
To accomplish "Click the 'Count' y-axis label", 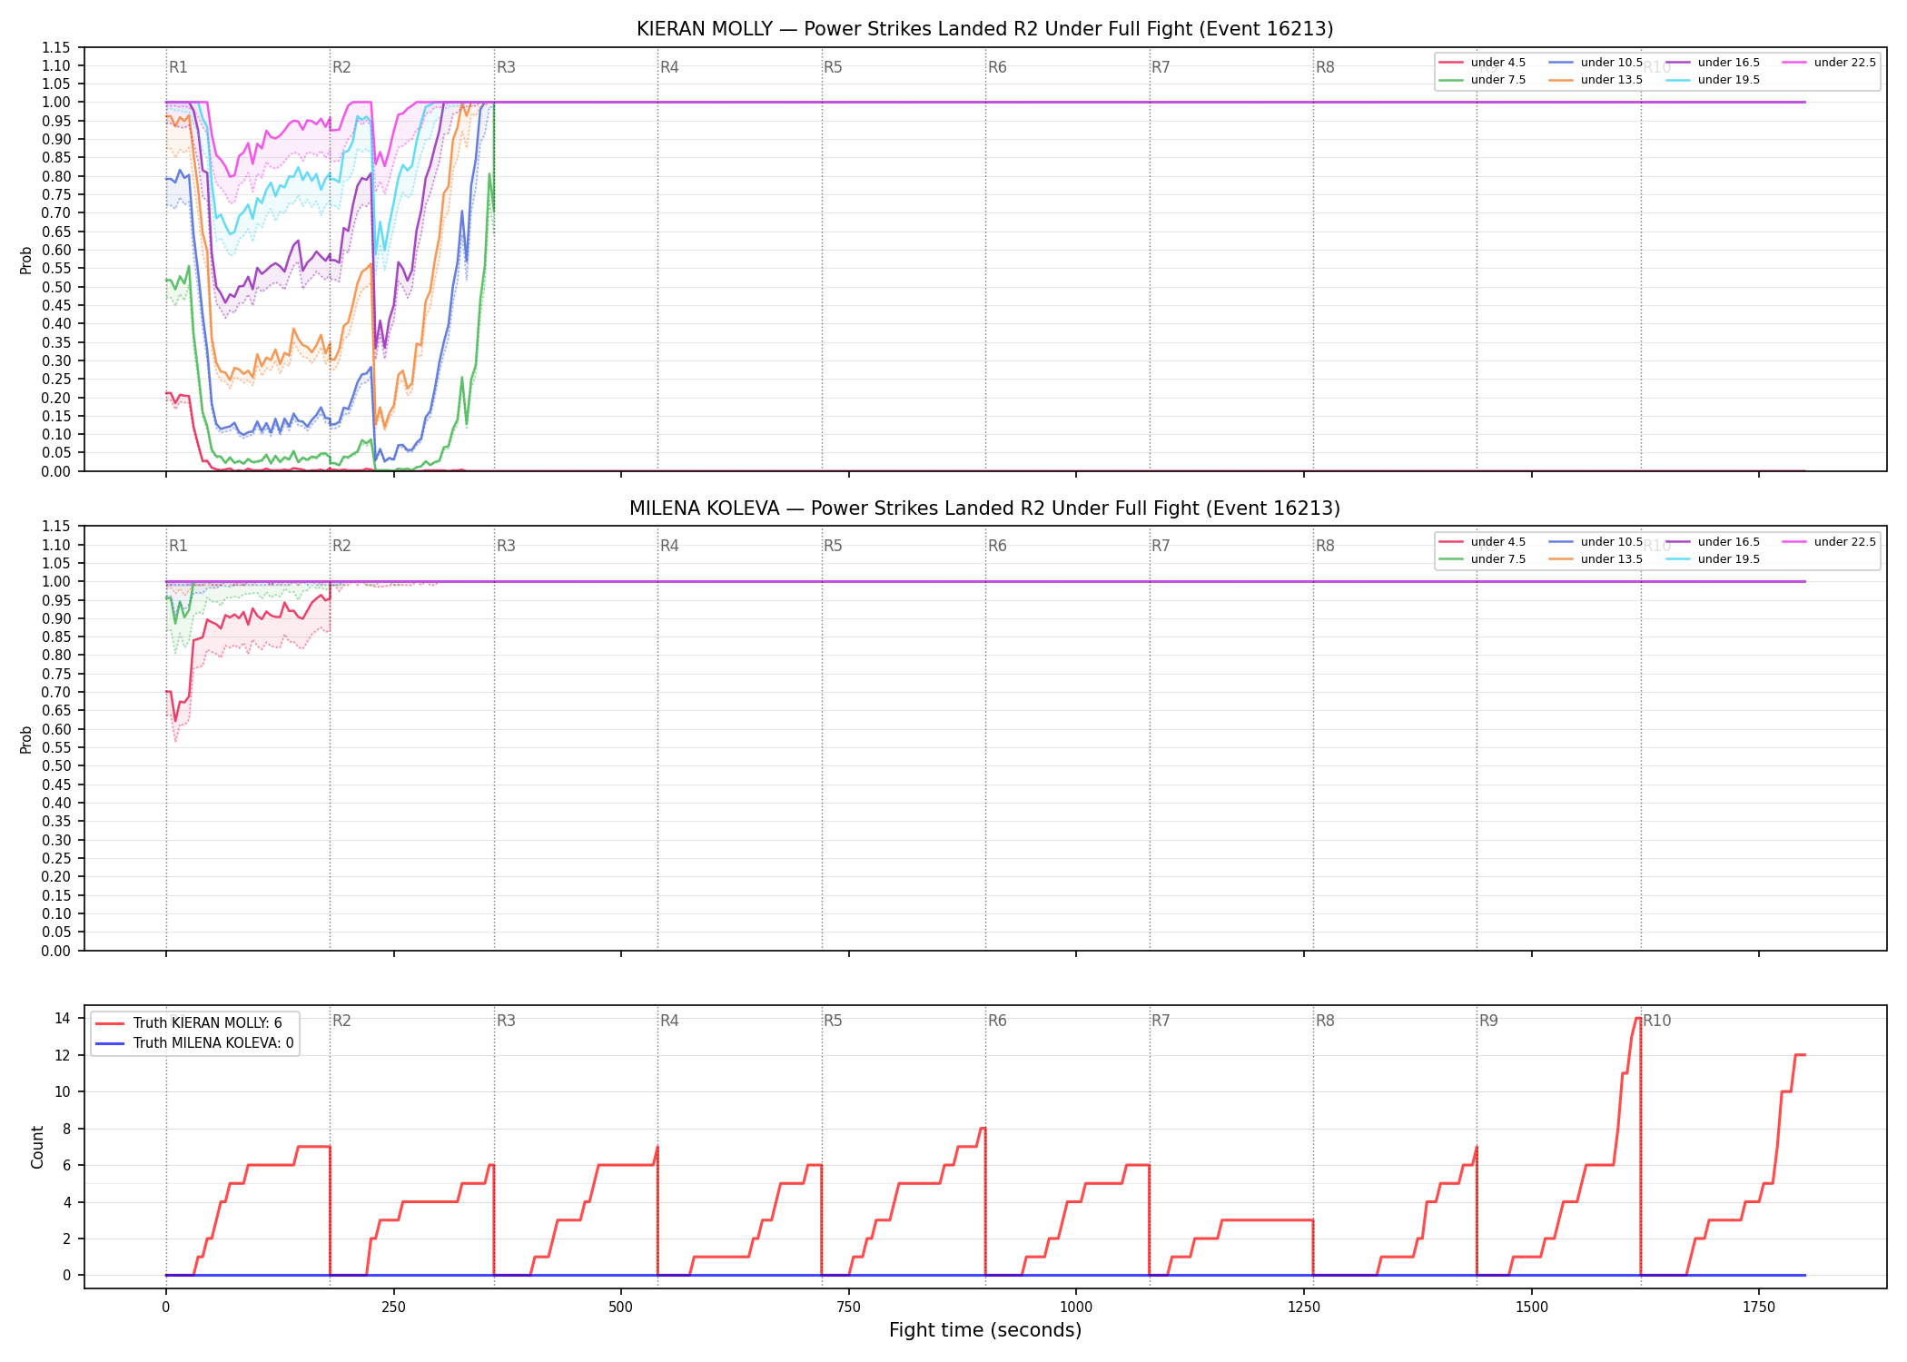I will (37, 1147).
